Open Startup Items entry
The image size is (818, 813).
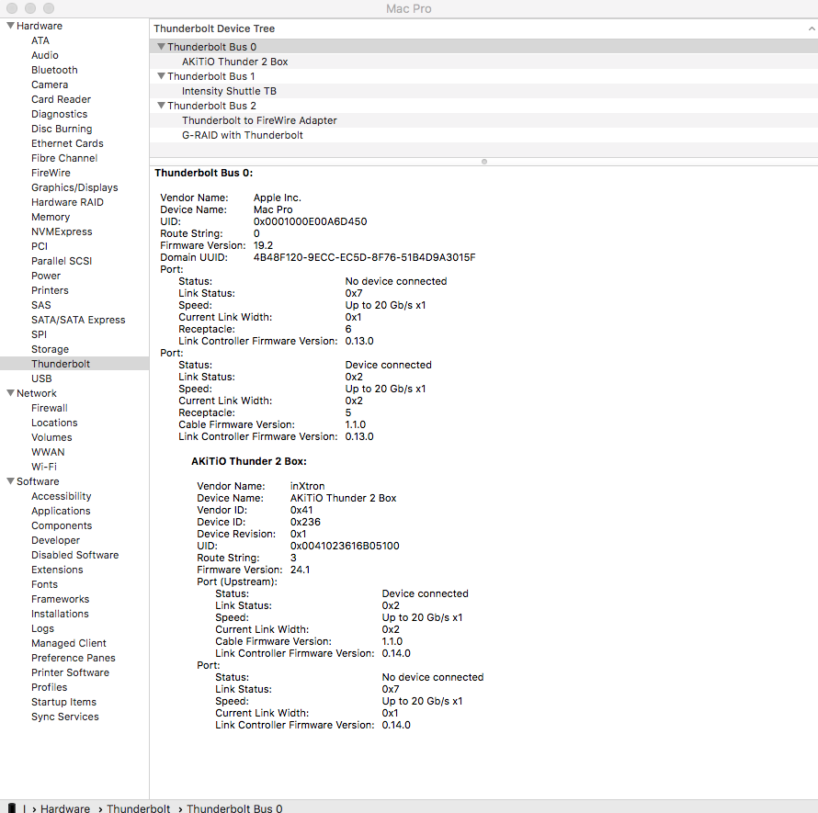pyautogui.click(x=63, y=702)
